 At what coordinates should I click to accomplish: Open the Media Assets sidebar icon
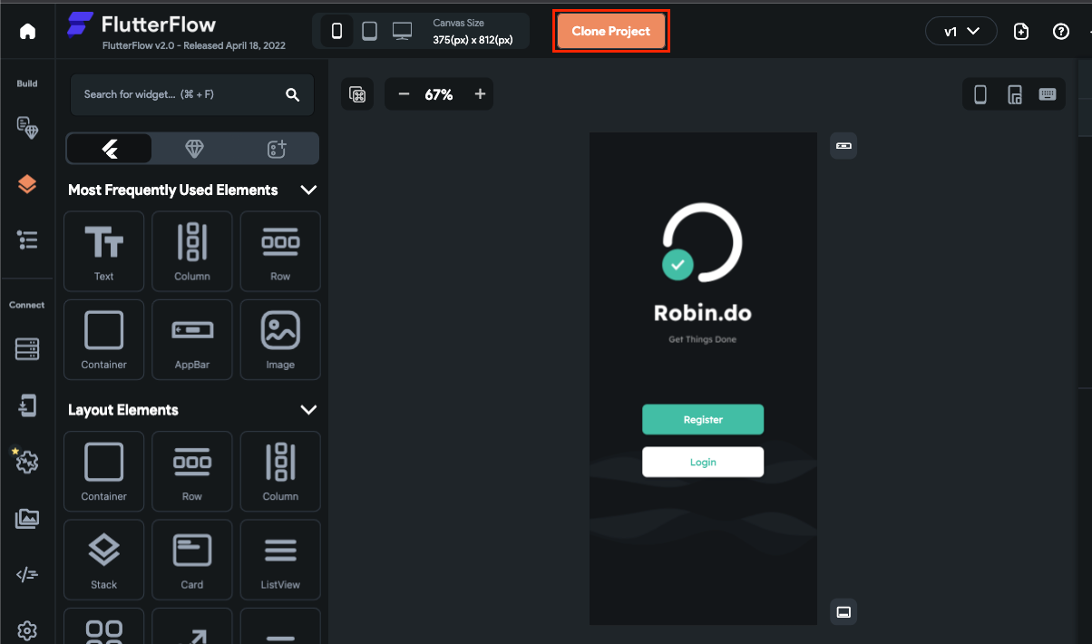pyautogui.click(x=27, y=518)
